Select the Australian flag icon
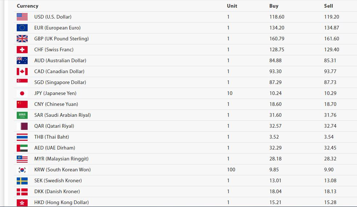 tap(22, 61)
